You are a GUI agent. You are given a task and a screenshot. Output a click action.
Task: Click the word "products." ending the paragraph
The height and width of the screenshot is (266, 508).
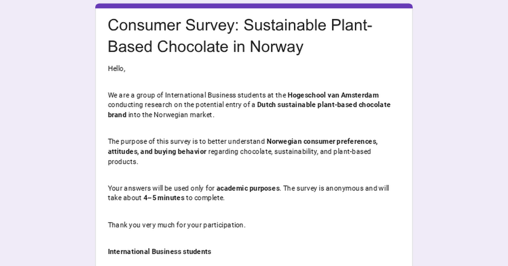[x=123, y=161]
